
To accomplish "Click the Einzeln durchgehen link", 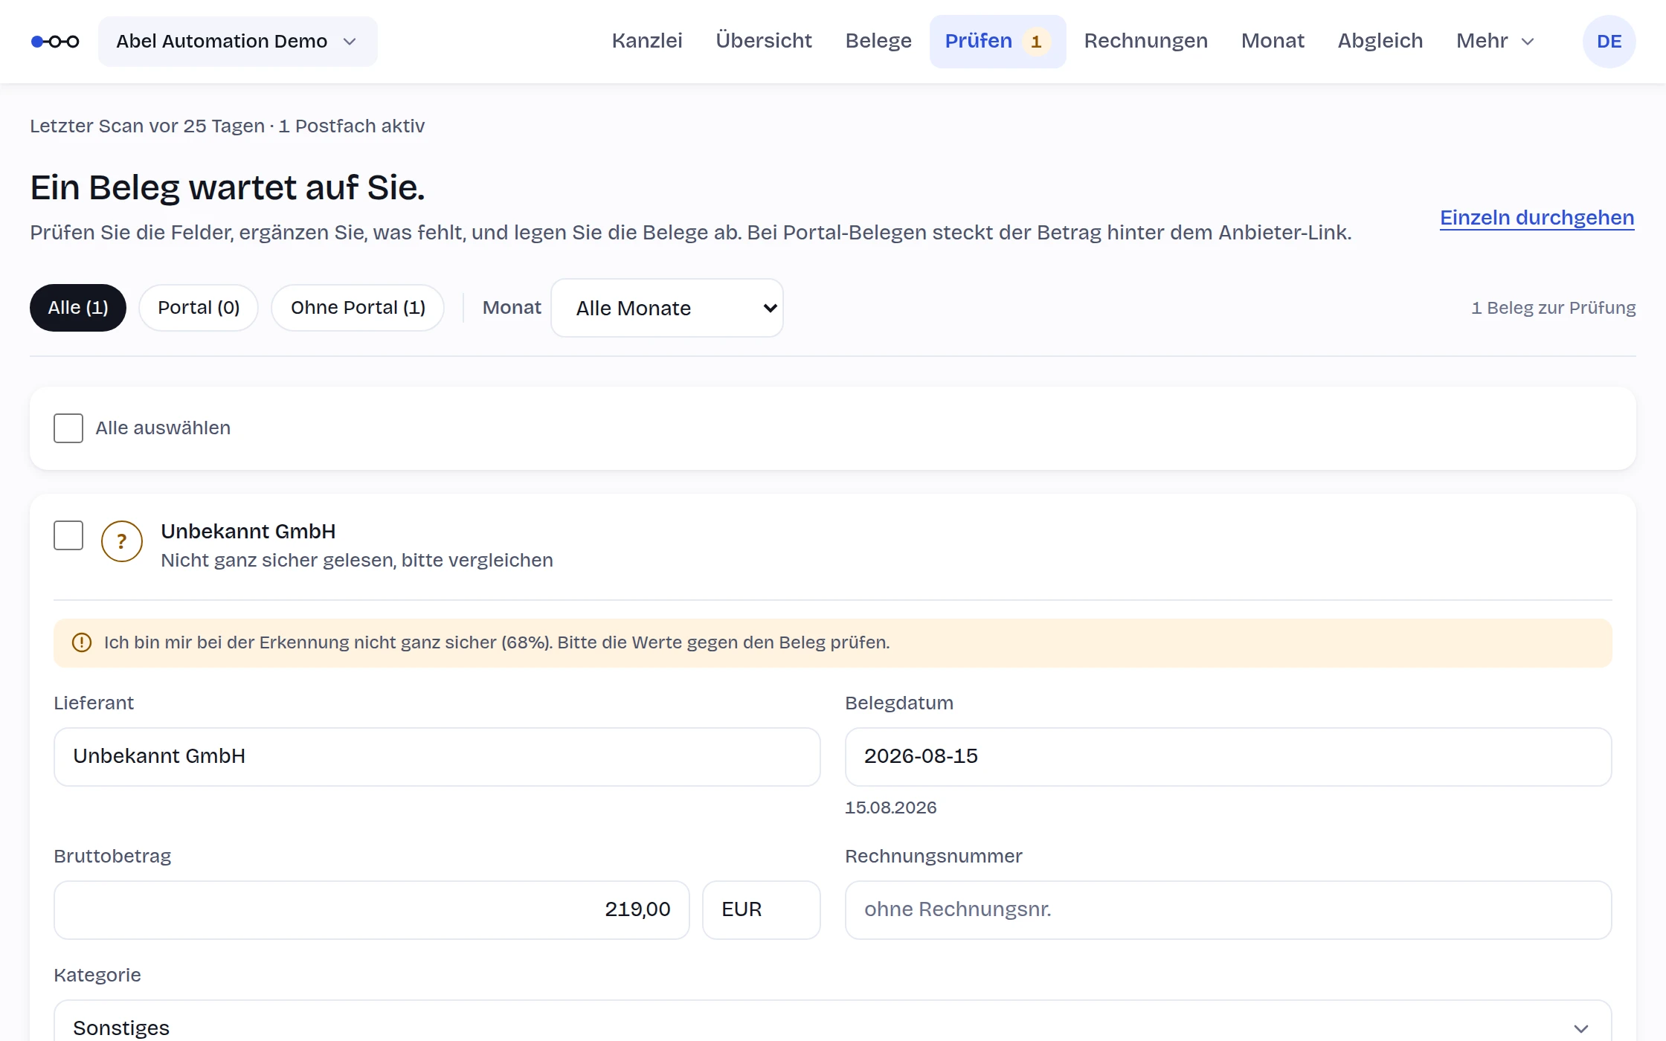I will click(1537, 218).
